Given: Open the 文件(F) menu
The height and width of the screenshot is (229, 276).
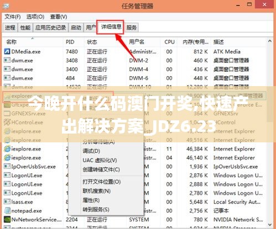Looking at the screenshot, I should [x=13, y=17].
